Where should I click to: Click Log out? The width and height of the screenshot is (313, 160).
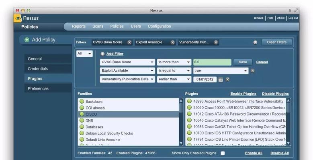pyautogui.click(x=293, y=18)
